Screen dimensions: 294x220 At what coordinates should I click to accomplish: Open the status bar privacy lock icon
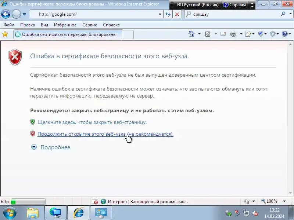(x=247, y=201)
